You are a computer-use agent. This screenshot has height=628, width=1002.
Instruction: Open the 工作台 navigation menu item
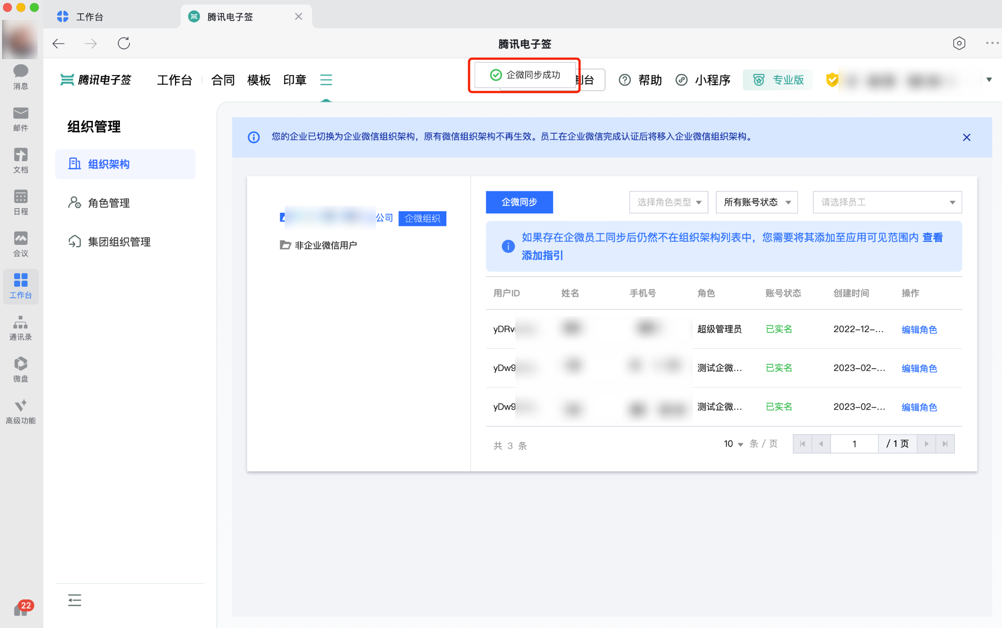[x=174, y=80]
